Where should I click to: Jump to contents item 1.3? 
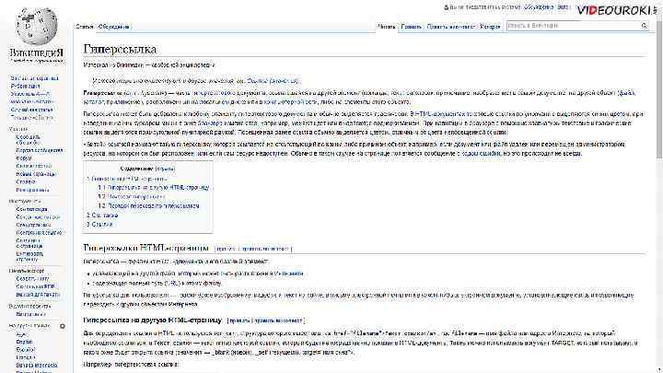click(x=149, y=206)
